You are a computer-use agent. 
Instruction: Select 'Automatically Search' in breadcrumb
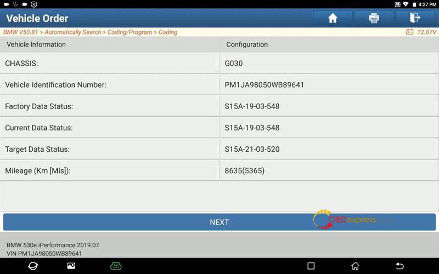(x=73, y=32)
